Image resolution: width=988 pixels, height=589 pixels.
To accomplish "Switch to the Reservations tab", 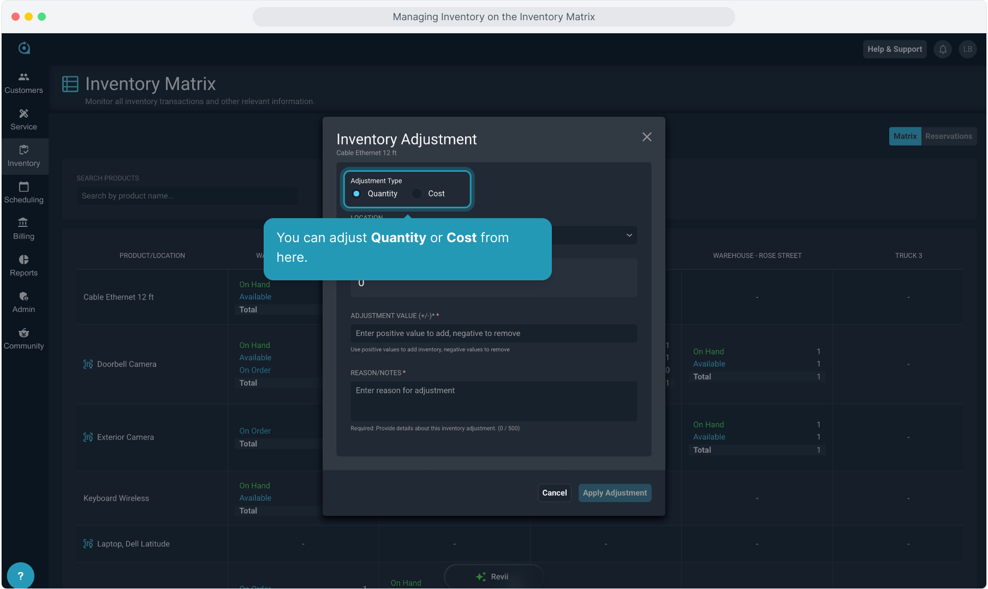I will (x=948, y=136).
